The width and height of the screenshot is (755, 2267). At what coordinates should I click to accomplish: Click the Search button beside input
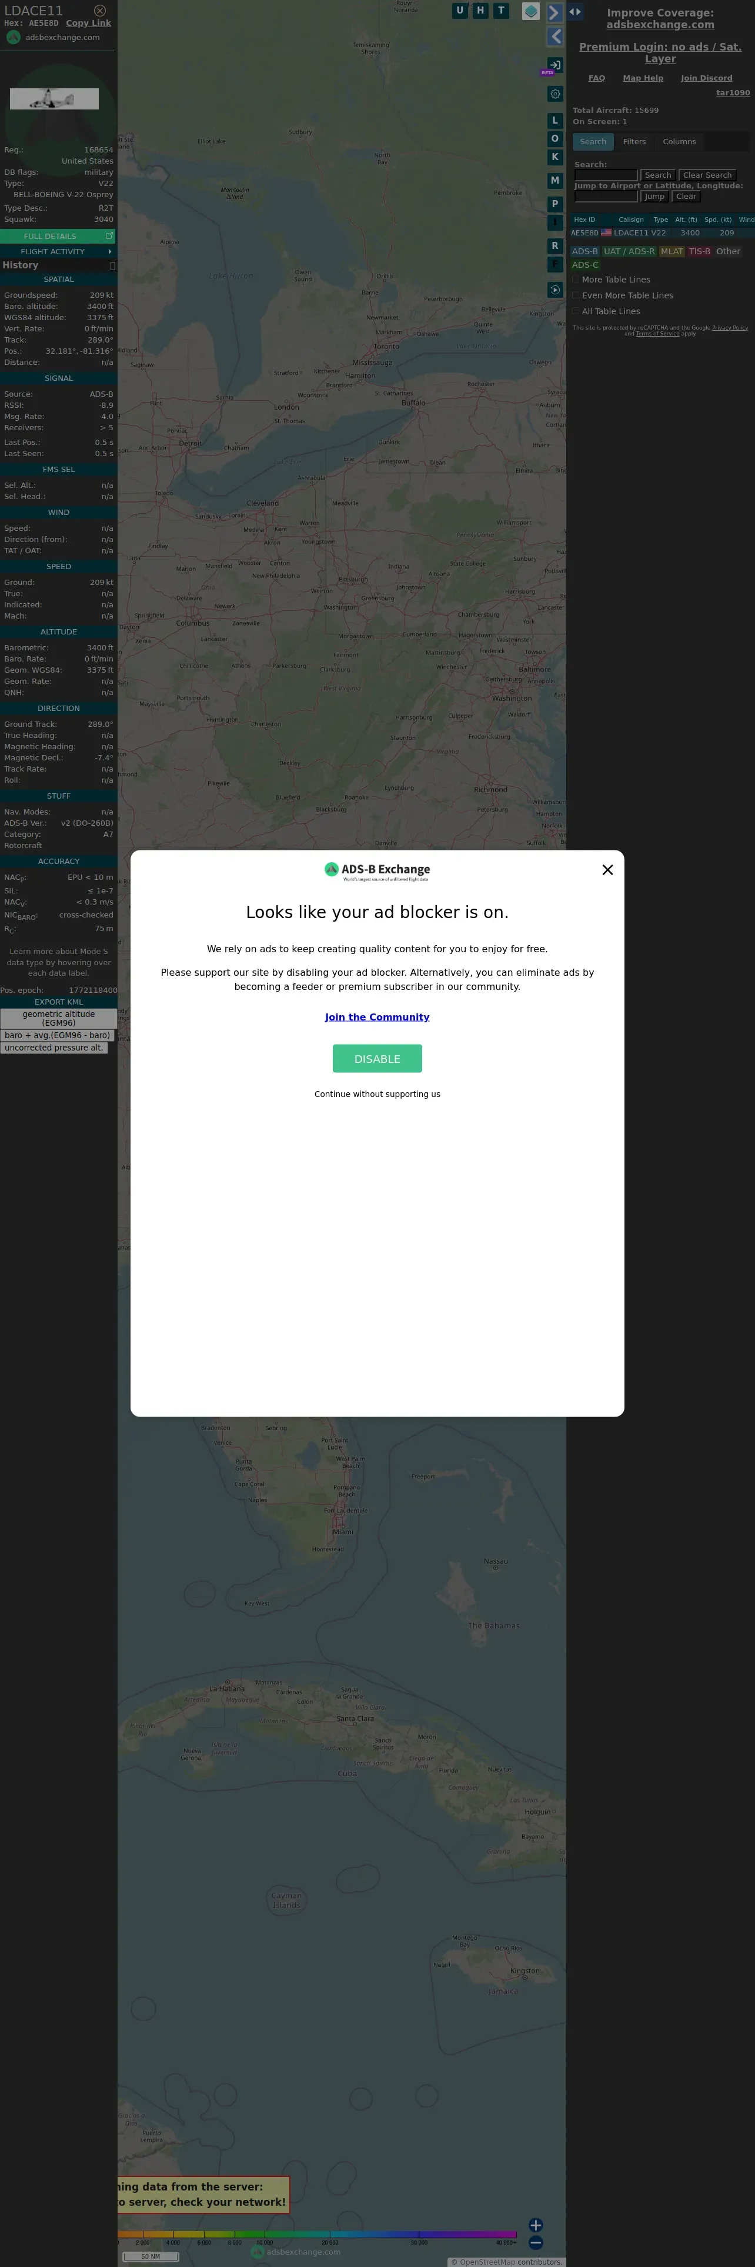[657, 175]
